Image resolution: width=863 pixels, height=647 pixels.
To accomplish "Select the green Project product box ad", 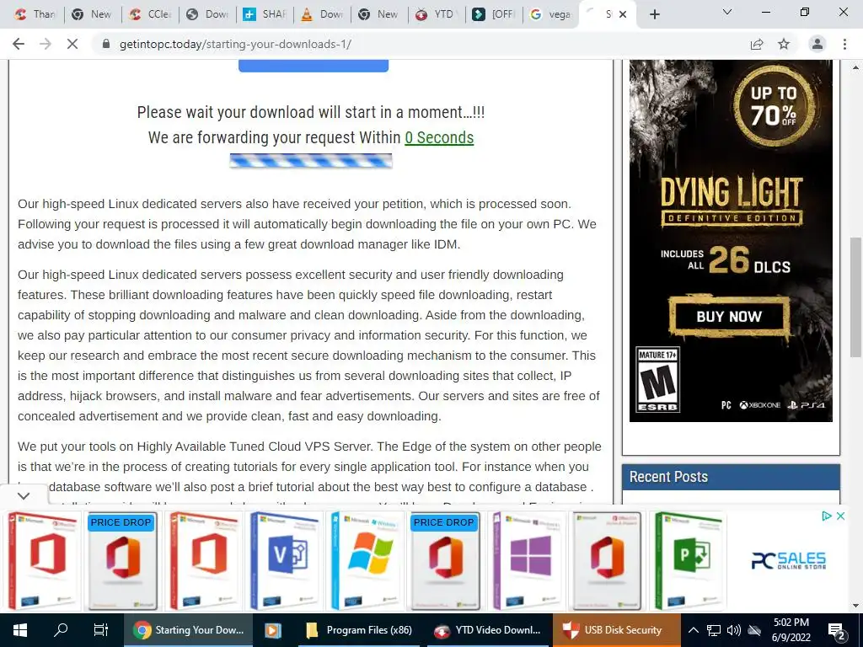I will (688, 561).
